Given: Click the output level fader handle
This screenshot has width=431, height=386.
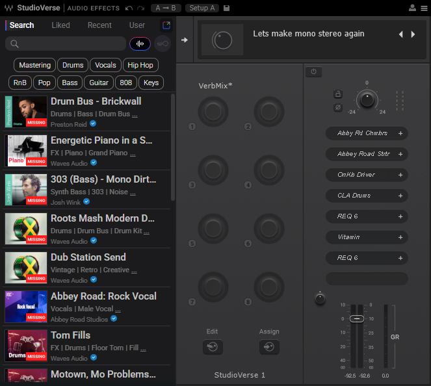Looking at the screenshot, I should 357,318.
